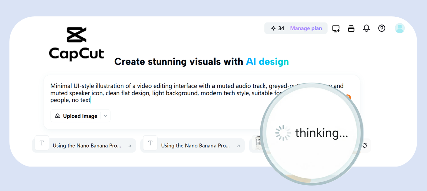The width and height of the screenshot is (427, 191).
Task: Open the profile avatar menu
Action: coord(400,28)
